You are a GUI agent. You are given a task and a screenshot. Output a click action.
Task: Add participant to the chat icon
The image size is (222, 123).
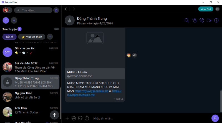pyautogui.click(x=194, y=20)
